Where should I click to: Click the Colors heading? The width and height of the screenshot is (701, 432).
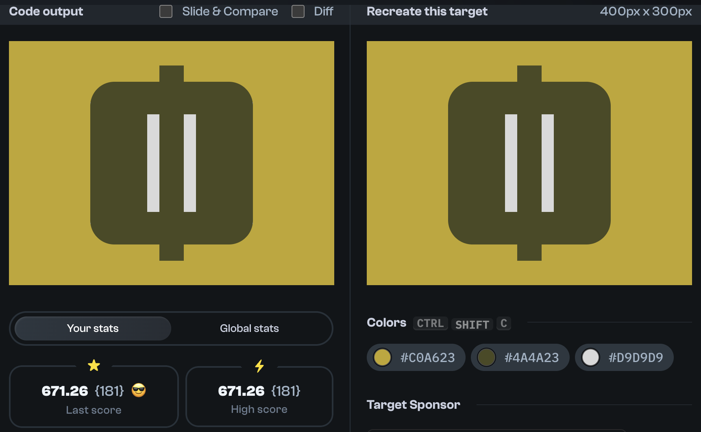pos(386,323)
